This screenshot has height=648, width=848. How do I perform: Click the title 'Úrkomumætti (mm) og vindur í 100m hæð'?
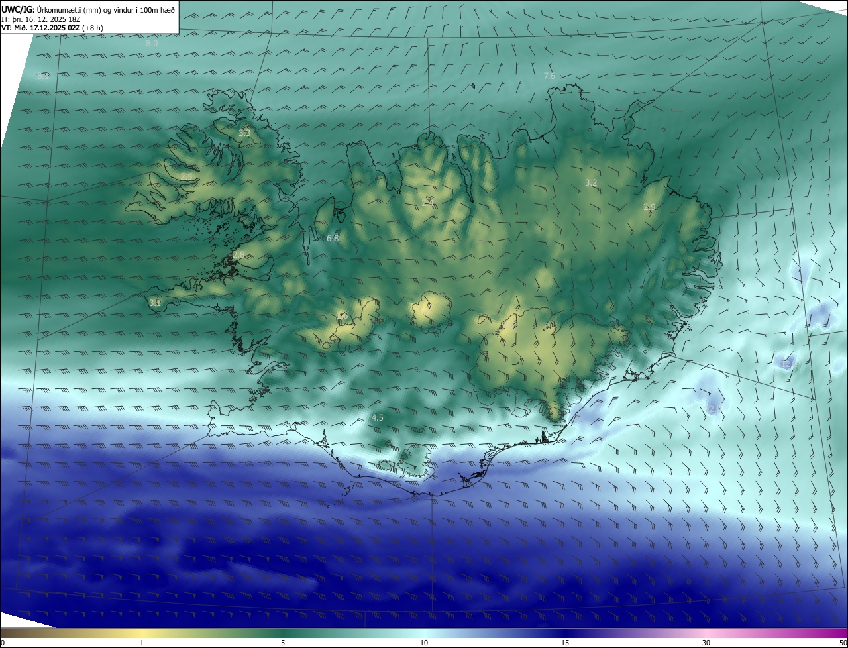pos(105,9)
